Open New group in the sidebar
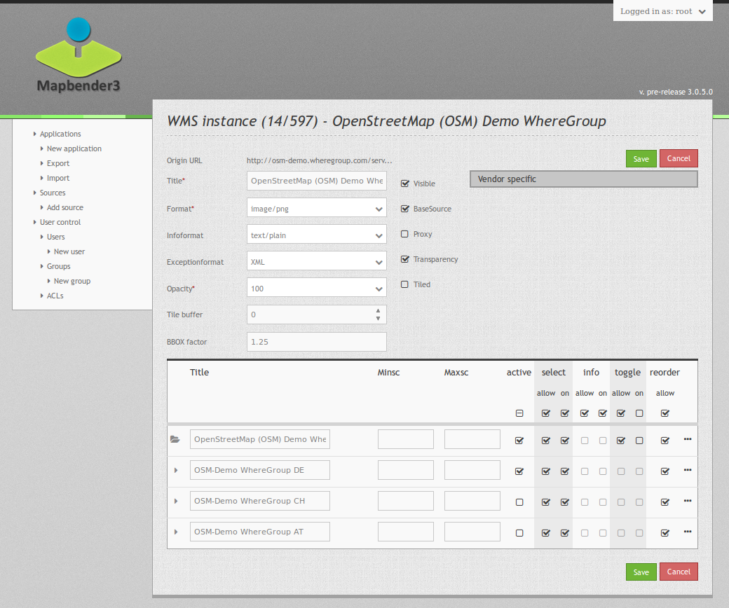Viewport: 729px width, 608px height. pos(72,281)
